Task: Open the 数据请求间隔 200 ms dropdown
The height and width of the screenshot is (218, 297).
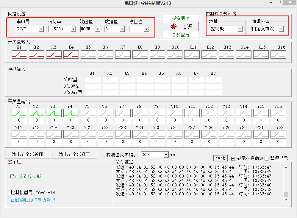Action: [x=166, y=155]
